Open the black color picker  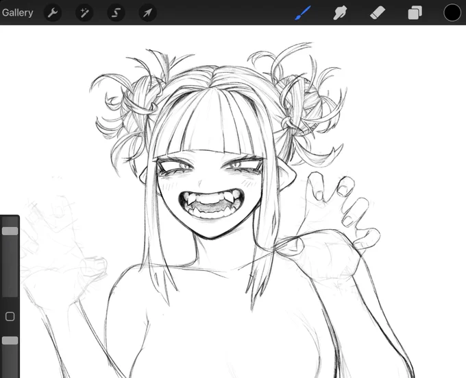pyautogui.click(x=452, y=13)
